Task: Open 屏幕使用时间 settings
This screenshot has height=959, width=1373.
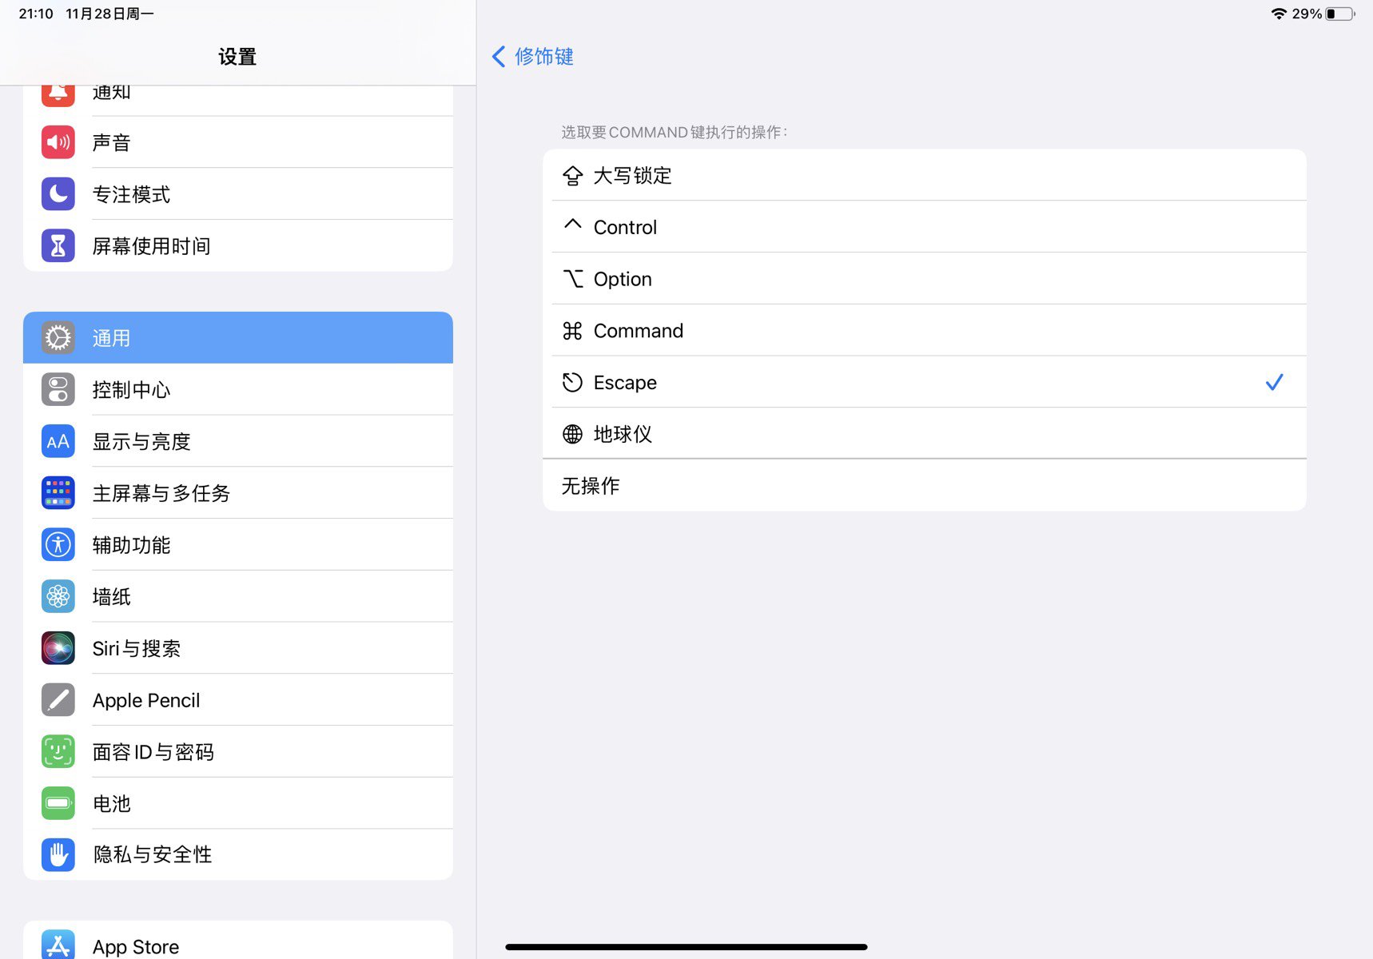Action: tap(238, 246)
